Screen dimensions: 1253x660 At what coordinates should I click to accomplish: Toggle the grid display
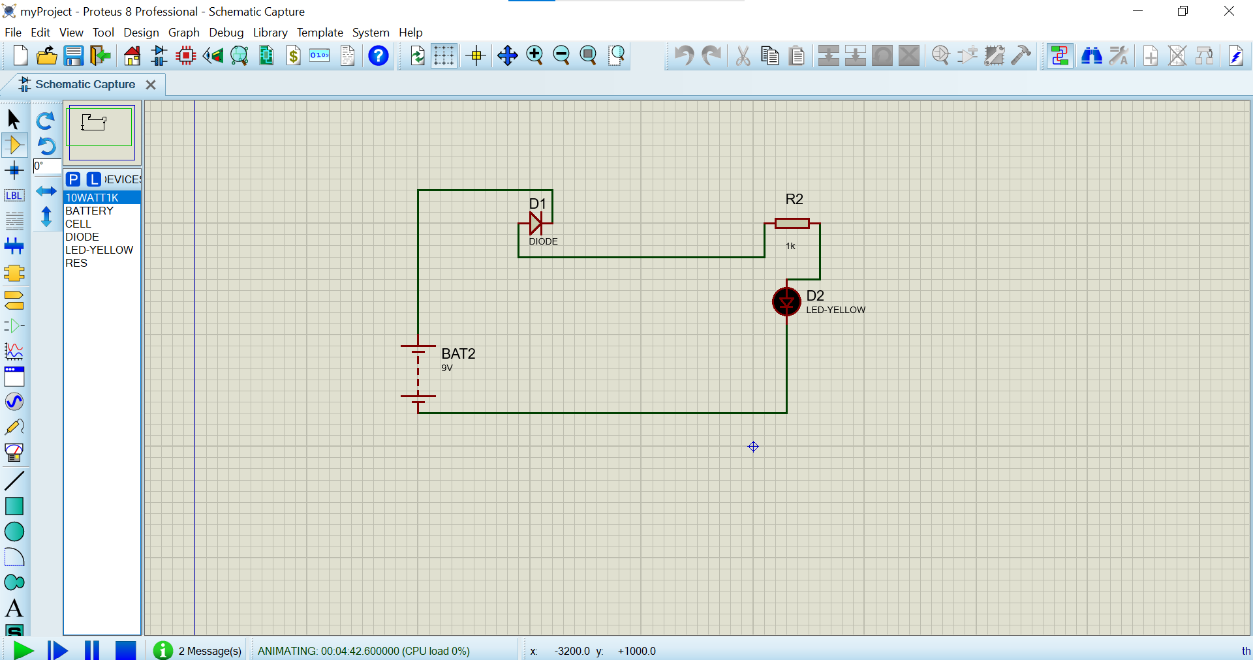point(444,56)
